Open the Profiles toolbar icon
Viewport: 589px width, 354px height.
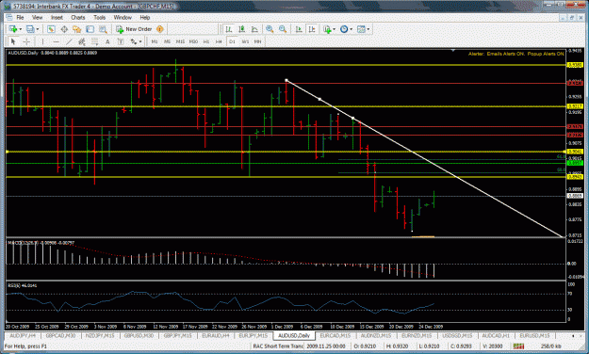[30, 29]
